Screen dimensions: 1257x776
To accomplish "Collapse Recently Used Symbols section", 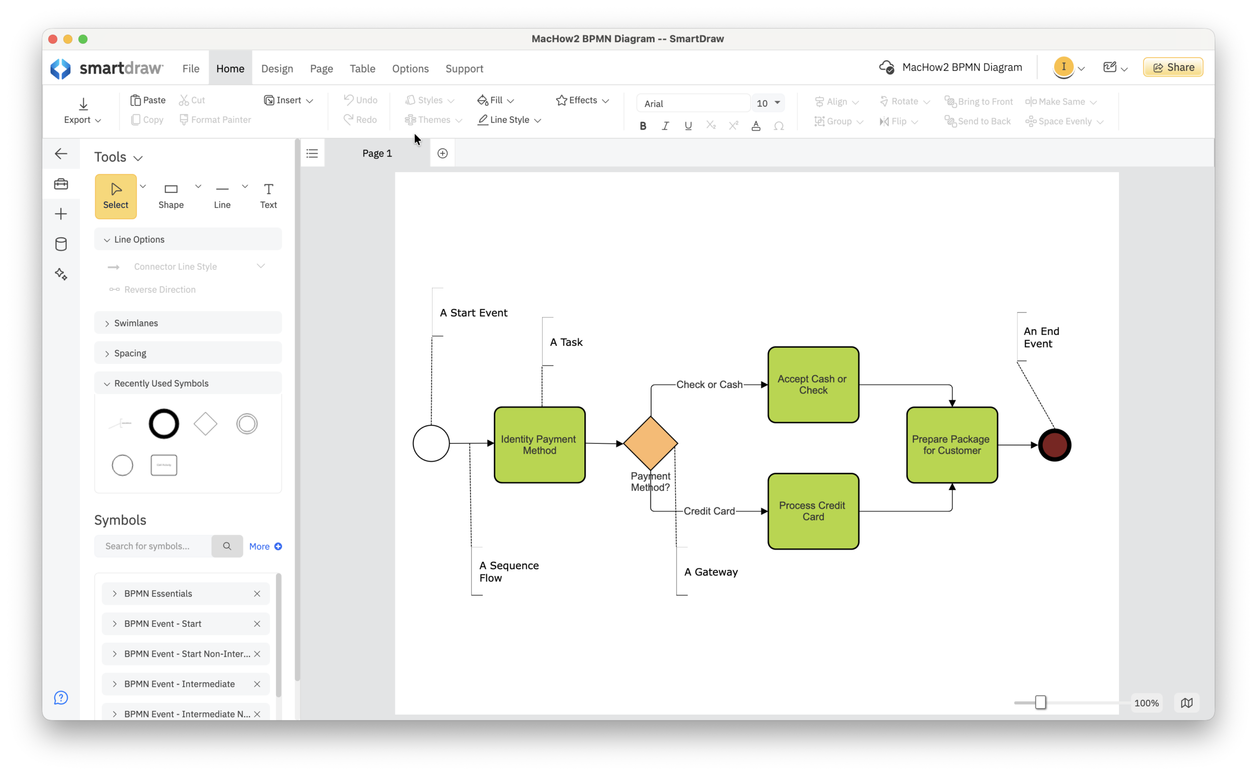I will pyautogui.click(x=188, y=384).
